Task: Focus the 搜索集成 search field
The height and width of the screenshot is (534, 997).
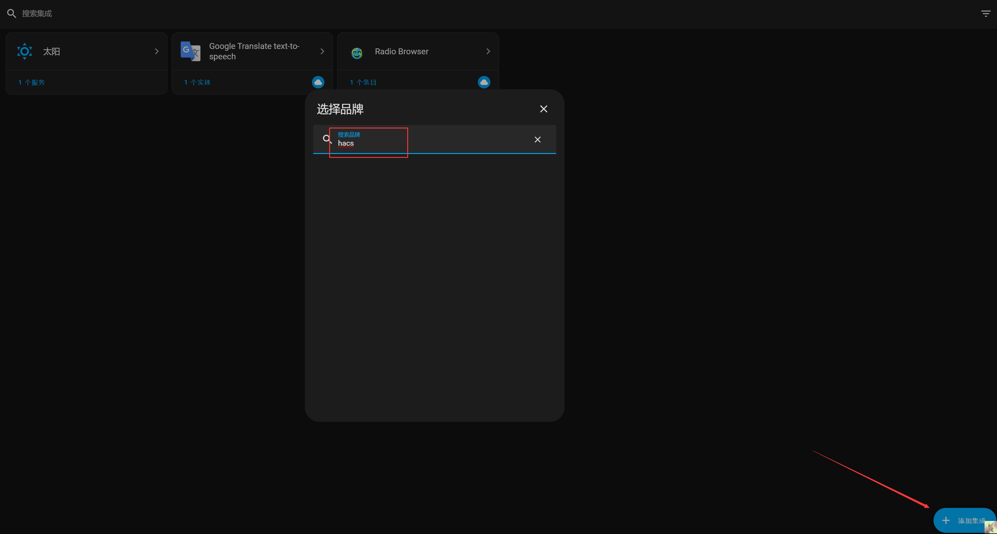Action: (x=492, y=14)
